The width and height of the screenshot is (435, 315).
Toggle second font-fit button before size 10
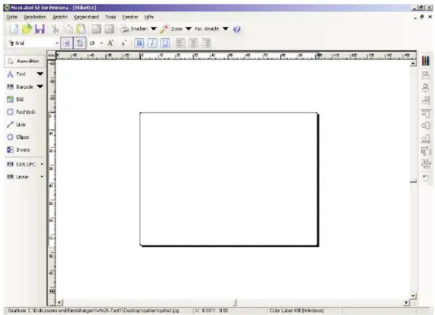click(x=80, y=43)
